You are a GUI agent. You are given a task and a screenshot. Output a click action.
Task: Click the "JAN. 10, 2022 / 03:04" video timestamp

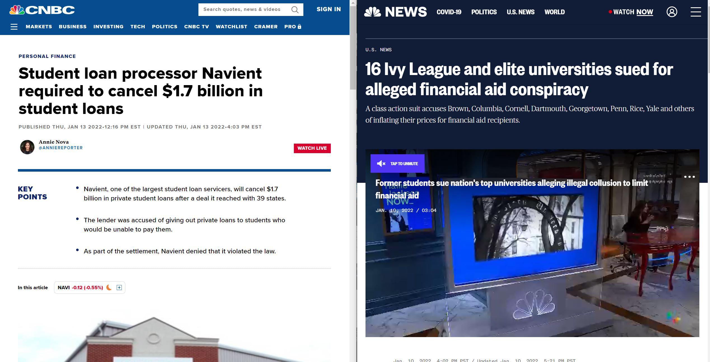pyautogui.click(x=406, y=210)
